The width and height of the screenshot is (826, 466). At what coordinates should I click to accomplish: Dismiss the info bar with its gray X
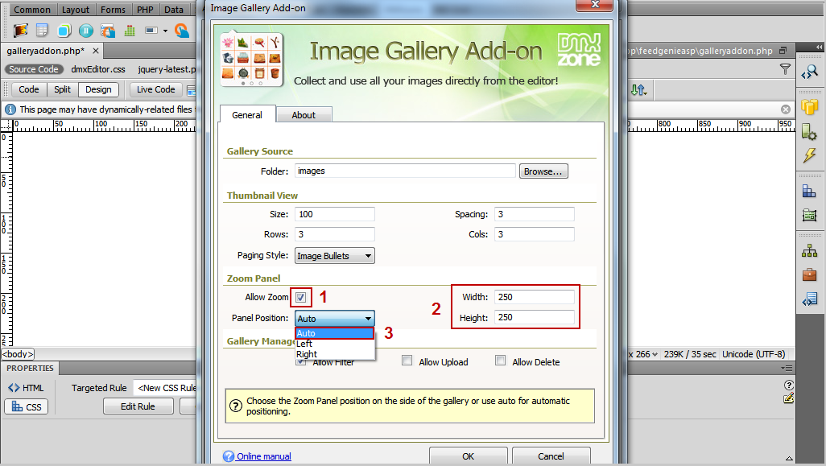click(786, 109)
